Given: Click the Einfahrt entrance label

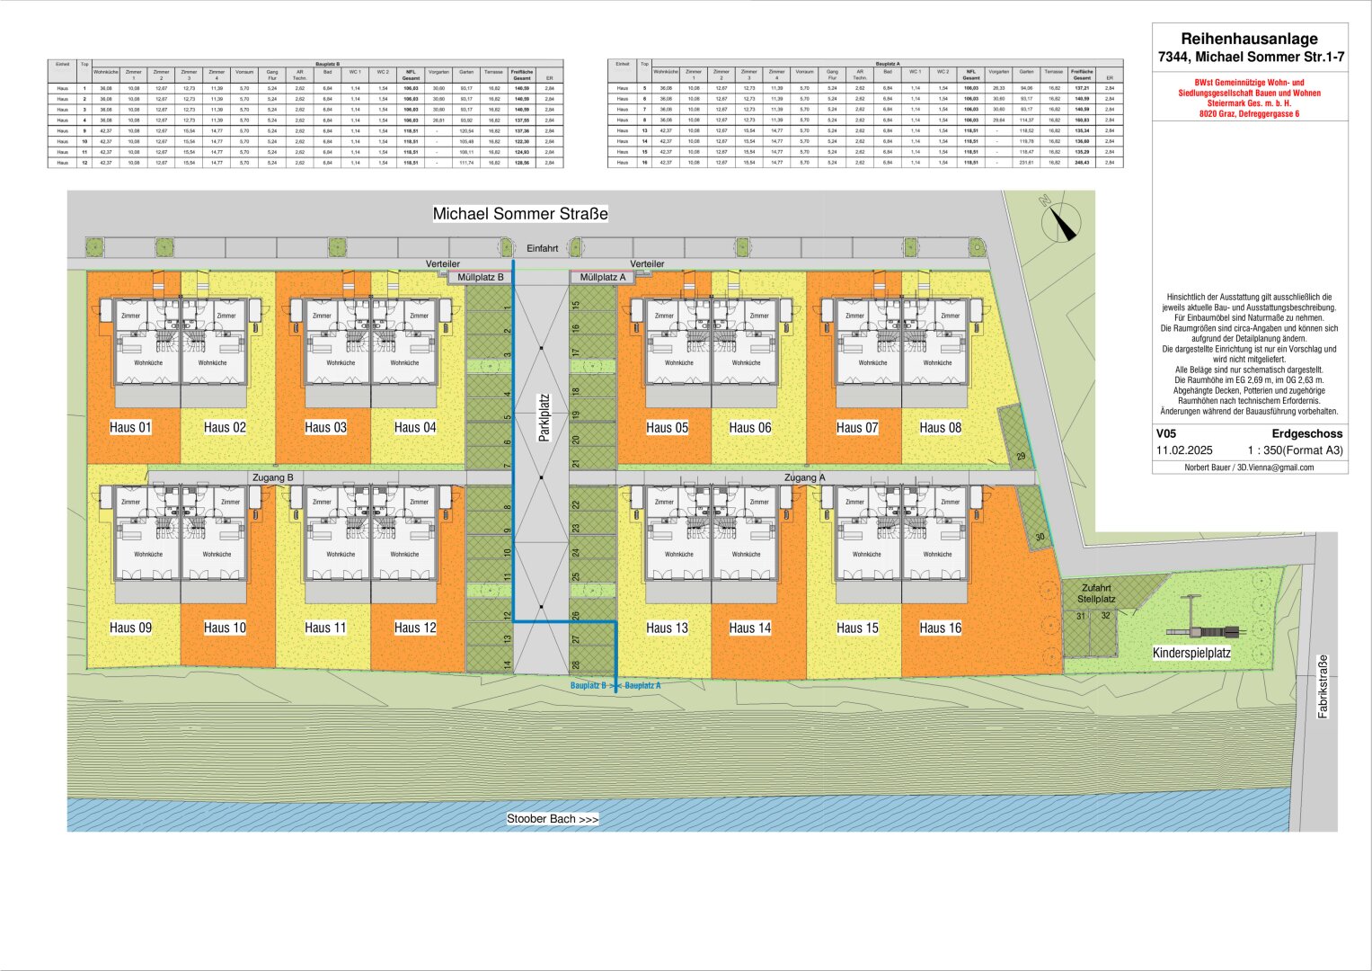Looking at the screenshot, I should (542, 248).
